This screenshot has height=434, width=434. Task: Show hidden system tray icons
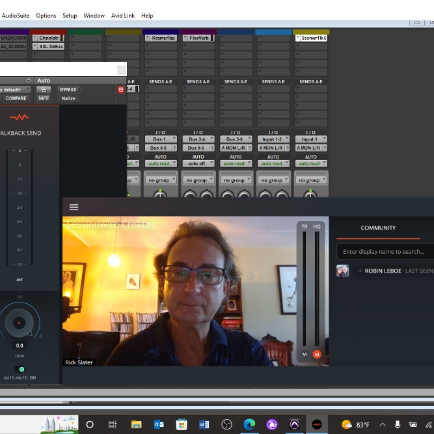coord(383,425)
